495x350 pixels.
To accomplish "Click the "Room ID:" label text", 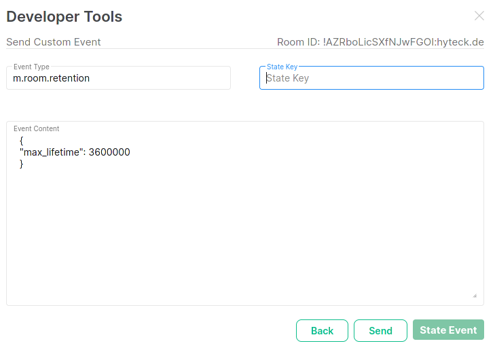I will point(298,42).
